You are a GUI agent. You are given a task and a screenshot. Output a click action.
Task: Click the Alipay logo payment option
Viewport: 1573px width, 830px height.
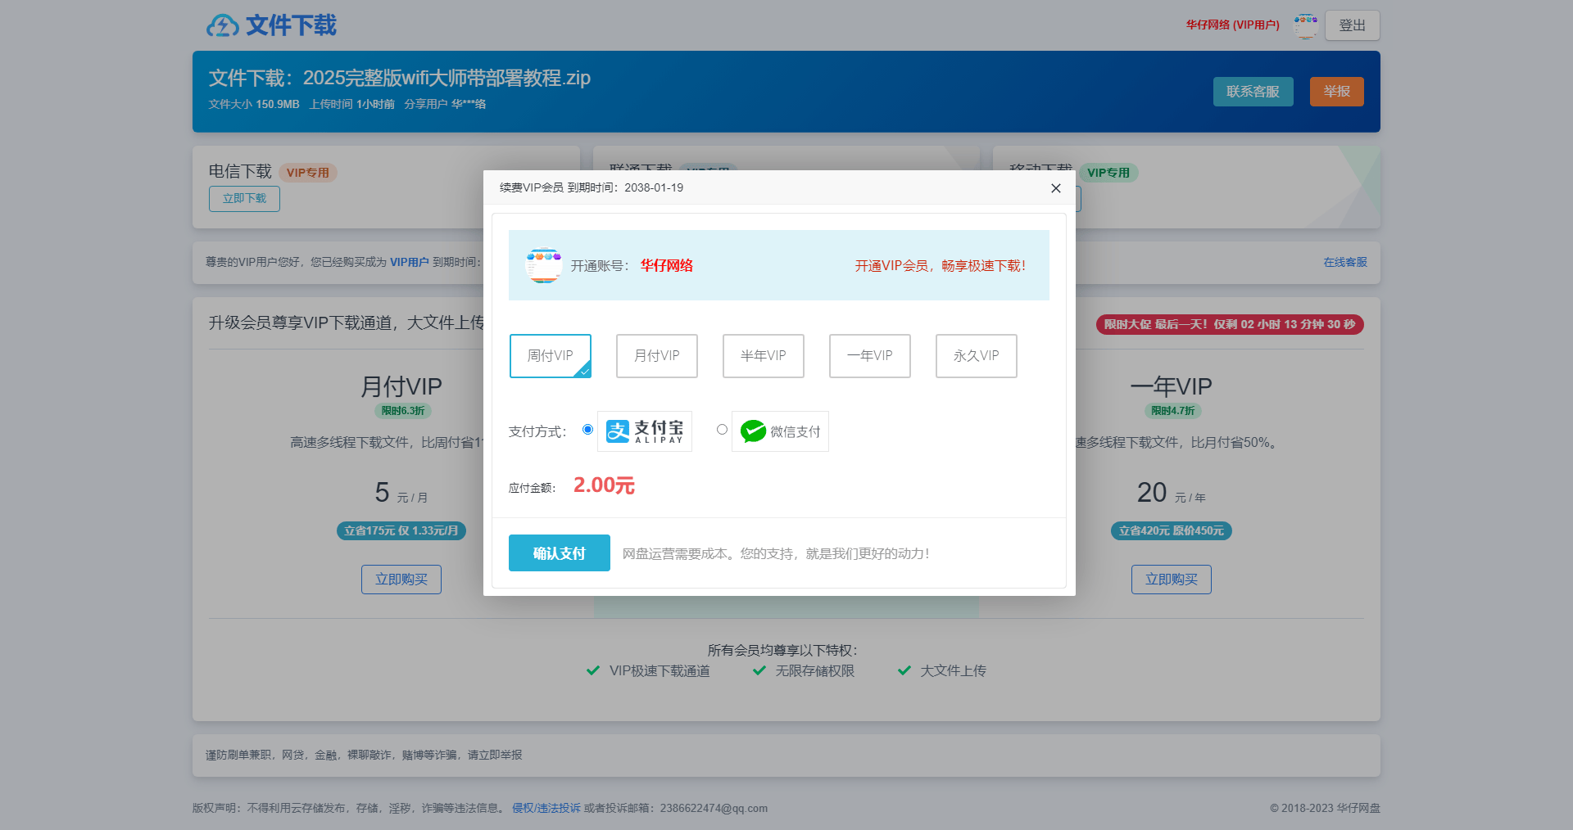[645, 431]
